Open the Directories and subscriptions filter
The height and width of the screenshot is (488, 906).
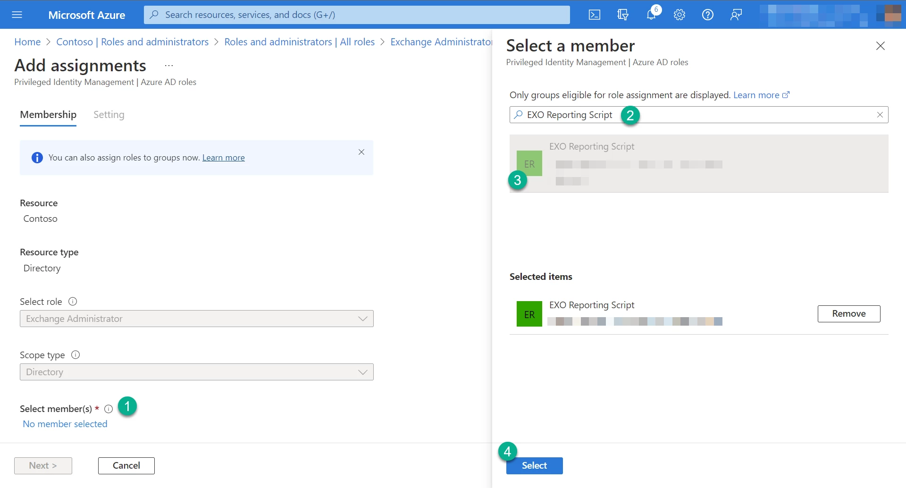[622, 15]
